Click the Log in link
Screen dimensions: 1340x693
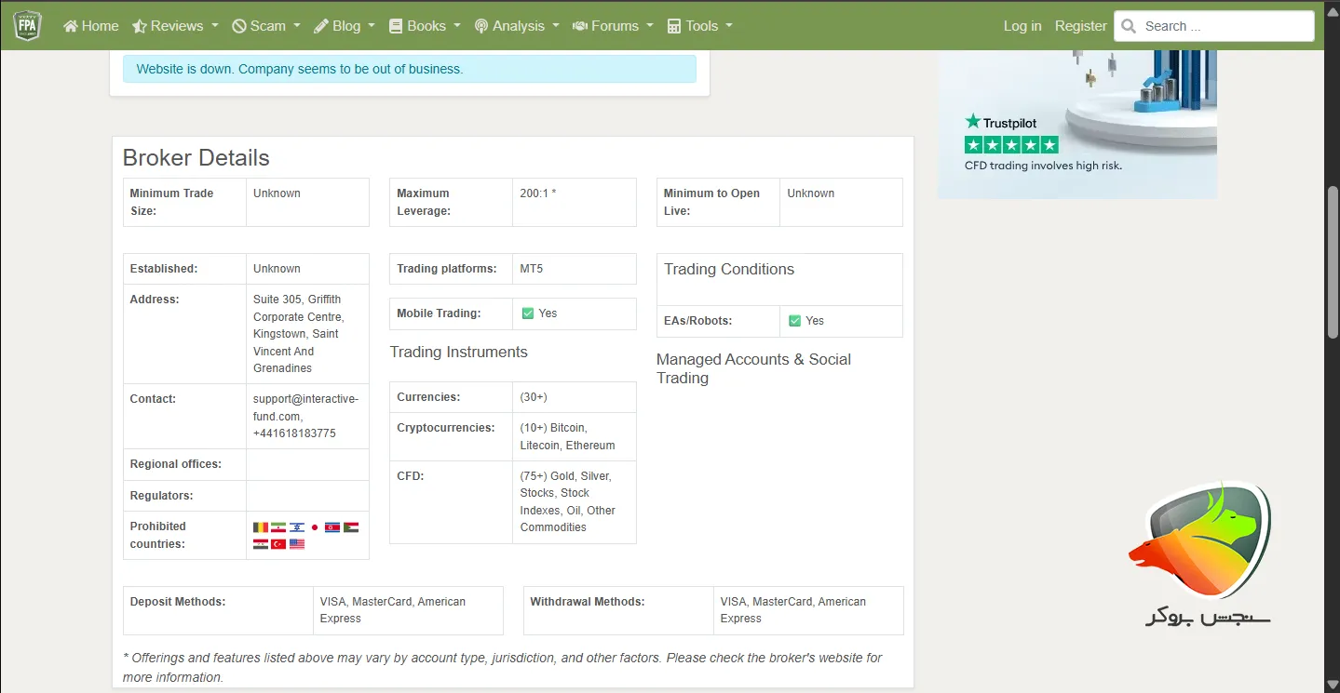point(1022,26)
